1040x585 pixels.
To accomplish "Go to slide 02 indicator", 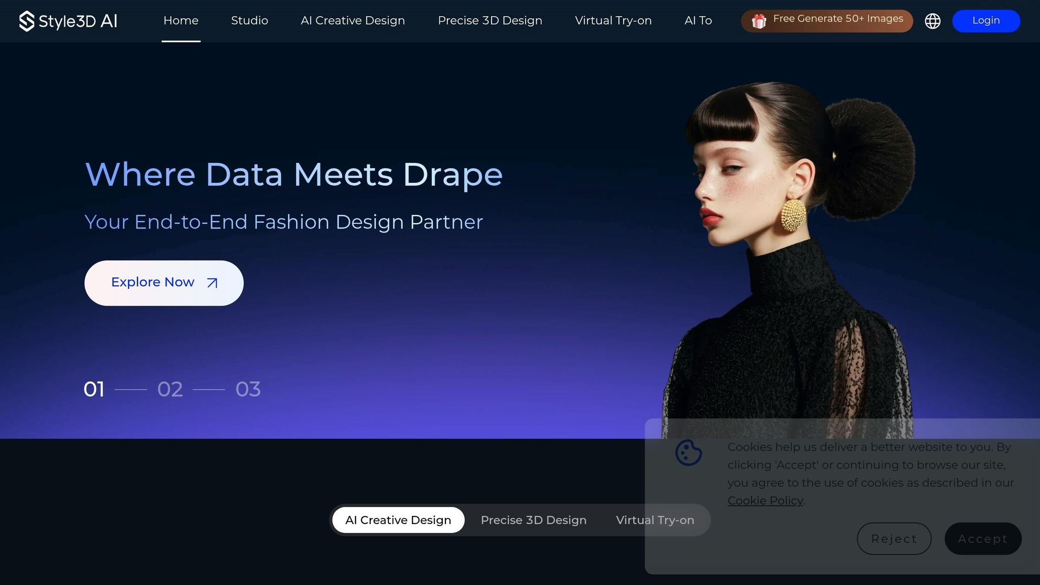I will click(x=170, y=389).
